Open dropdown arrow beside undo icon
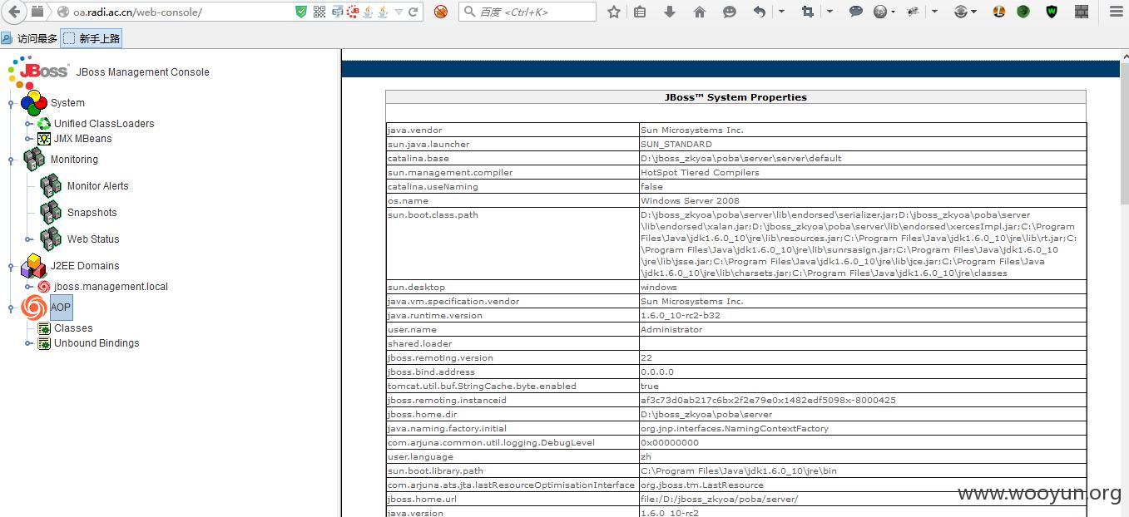The width and height of the screenshot is (1129, 517). (781, 12)
